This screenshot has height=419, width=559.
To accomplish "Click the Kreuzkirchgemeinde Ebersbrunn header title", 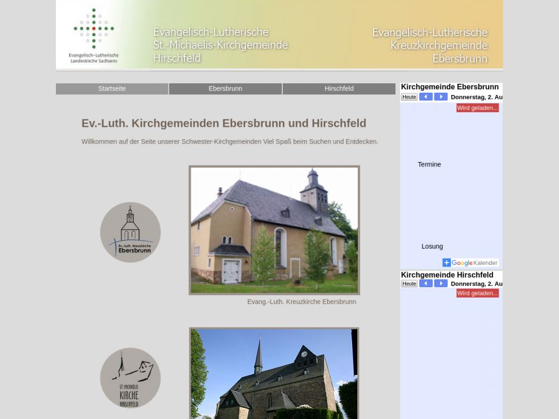I will coord(430,45).
